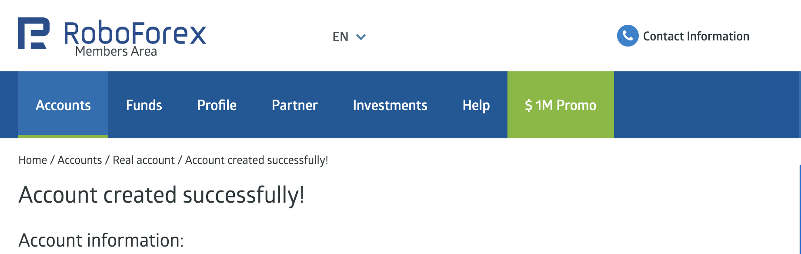Expand the chevron arrow beside EN
The width and height of the screenshot is (801, 254).
(361, 37)
